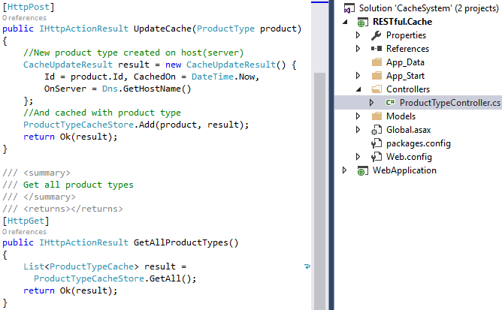Click the Models folder icon
Viewport: 502px width, 310px height.
(x=376, y=116)
